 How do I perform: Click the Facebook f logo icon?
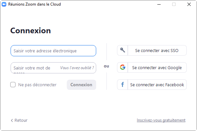pyautogui.click(x=123, y=85)
